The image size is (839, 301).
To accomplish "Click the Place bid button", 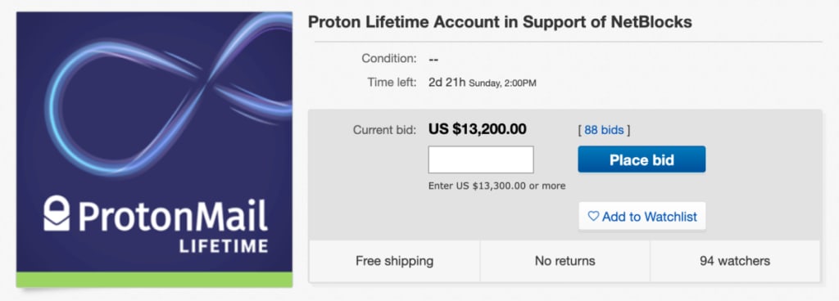I will (642, 159).
